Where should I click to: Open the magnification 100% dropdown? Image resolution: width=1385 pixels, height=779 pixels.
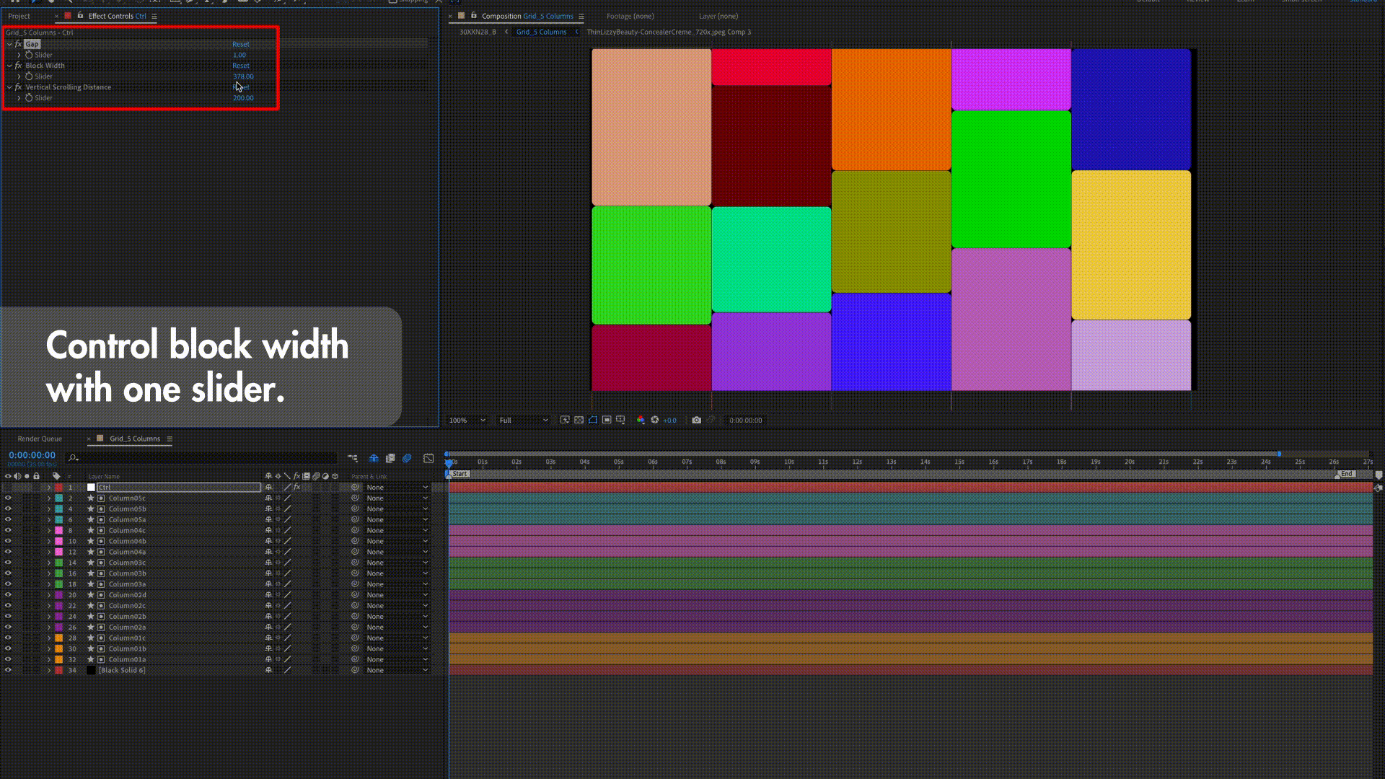(467, 420)
